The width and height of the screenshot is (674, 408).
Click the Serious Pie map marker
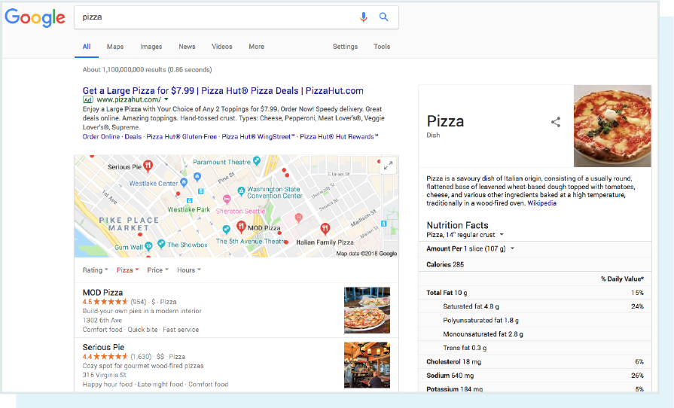pos(148,165)
